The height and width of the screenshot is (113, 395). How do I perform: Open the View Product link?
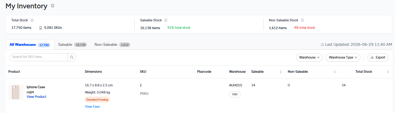point(37,97)
